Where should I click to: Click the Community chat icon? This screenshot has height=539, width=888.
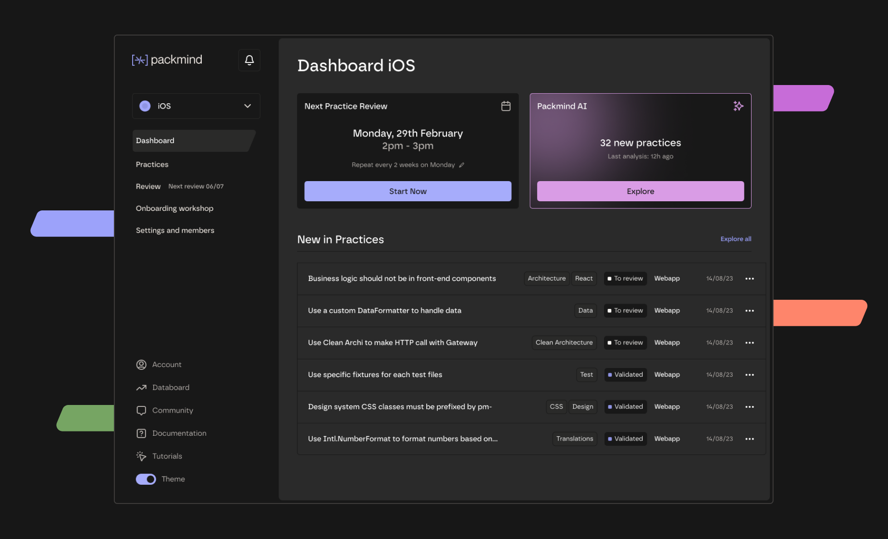point(141,411)
